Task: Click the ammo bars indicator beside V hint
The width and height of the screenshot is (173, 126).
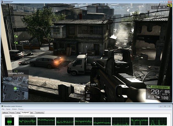Action: (x=88, y=99)
